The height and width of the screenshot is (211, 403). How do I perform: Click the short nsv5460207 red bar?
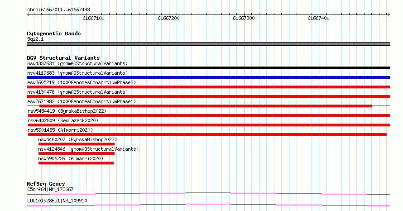(77, 144)
